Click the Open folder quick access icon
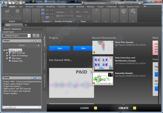The width and height of the screenshot is (163, 113). click(x=13, y=3)
